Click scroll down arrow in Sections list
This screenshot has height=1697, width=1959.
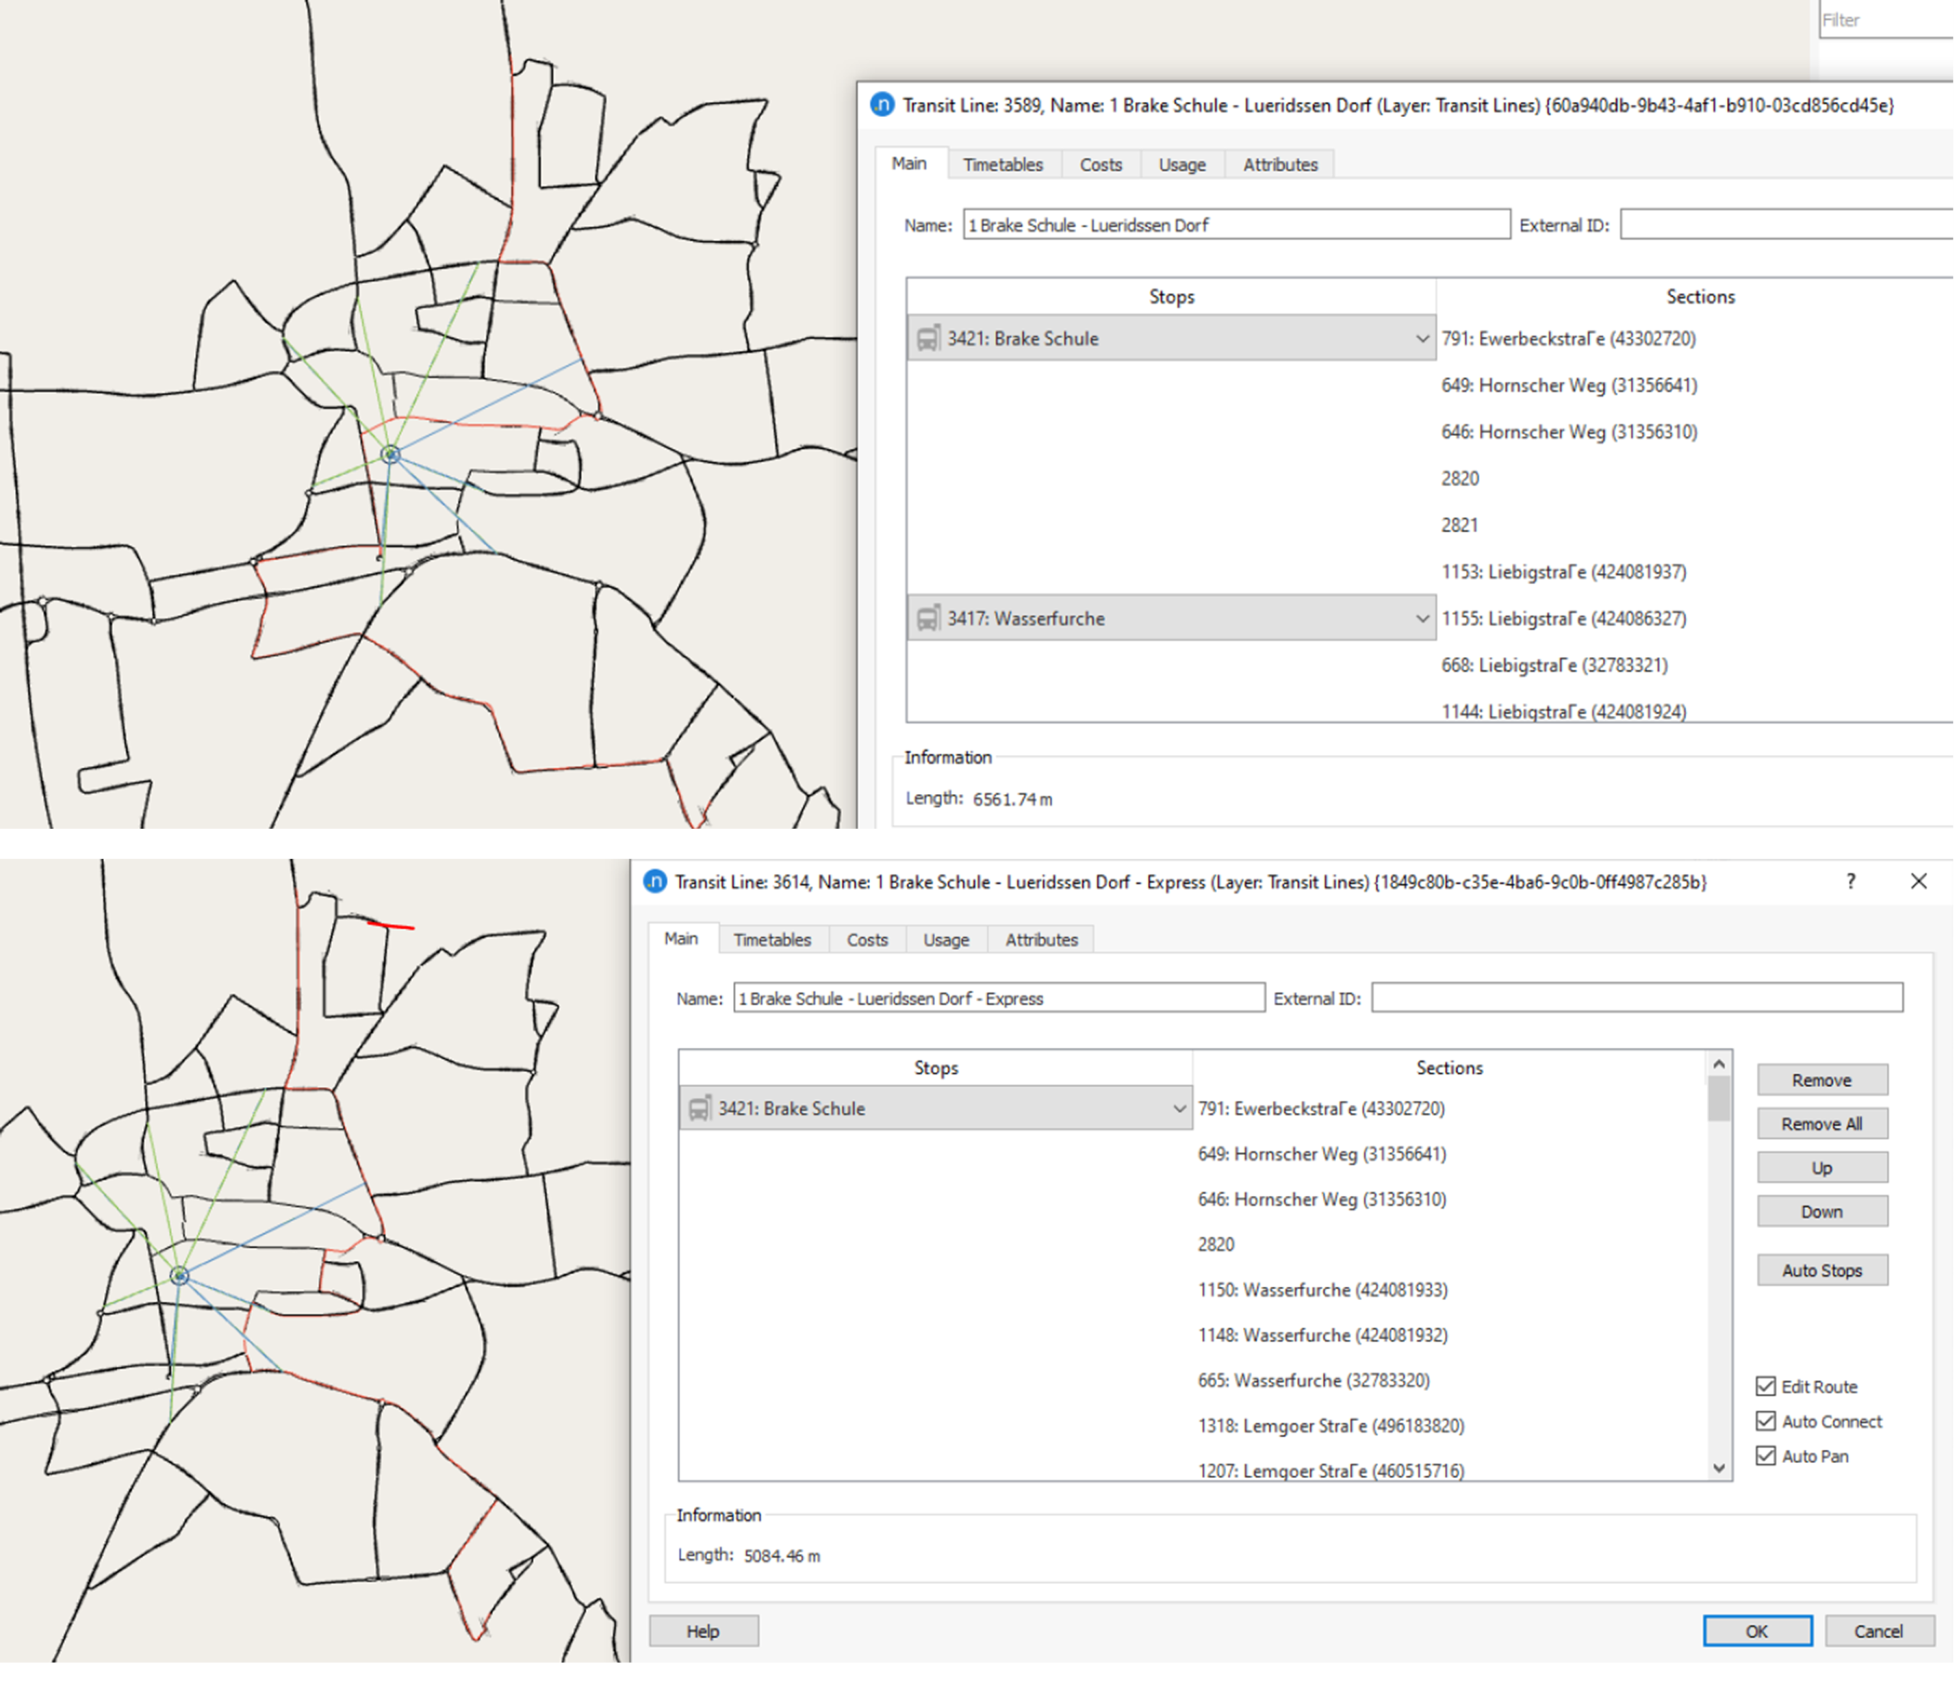[1719, 1467]
